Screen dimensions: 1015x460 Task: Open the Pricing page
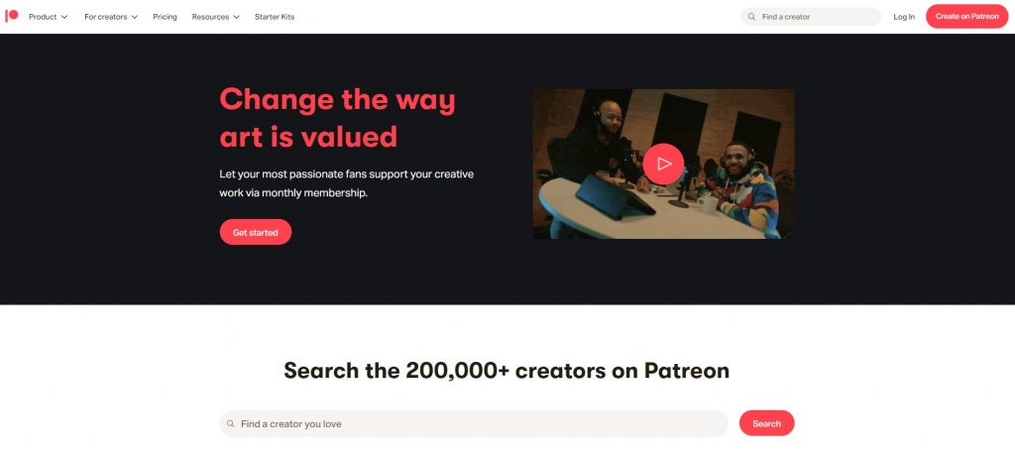point(165,17)
